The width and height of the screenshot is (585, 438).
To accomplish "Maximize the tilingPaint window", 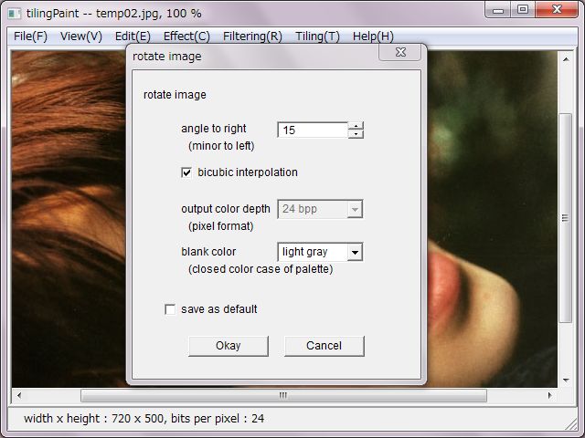I will tap(523, 10).
